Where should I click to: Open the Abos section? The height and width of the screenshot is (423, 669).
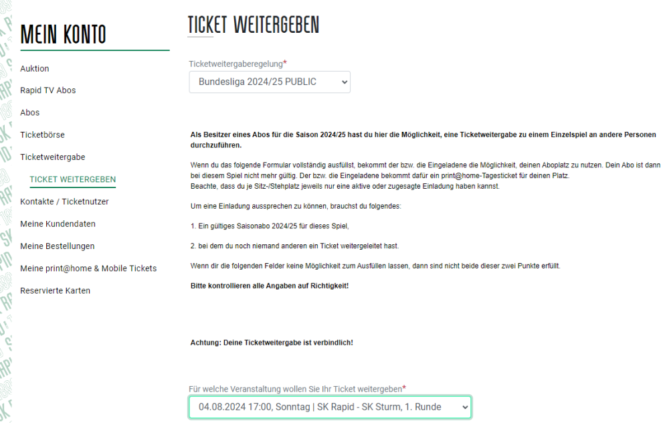tap(29, 112)
